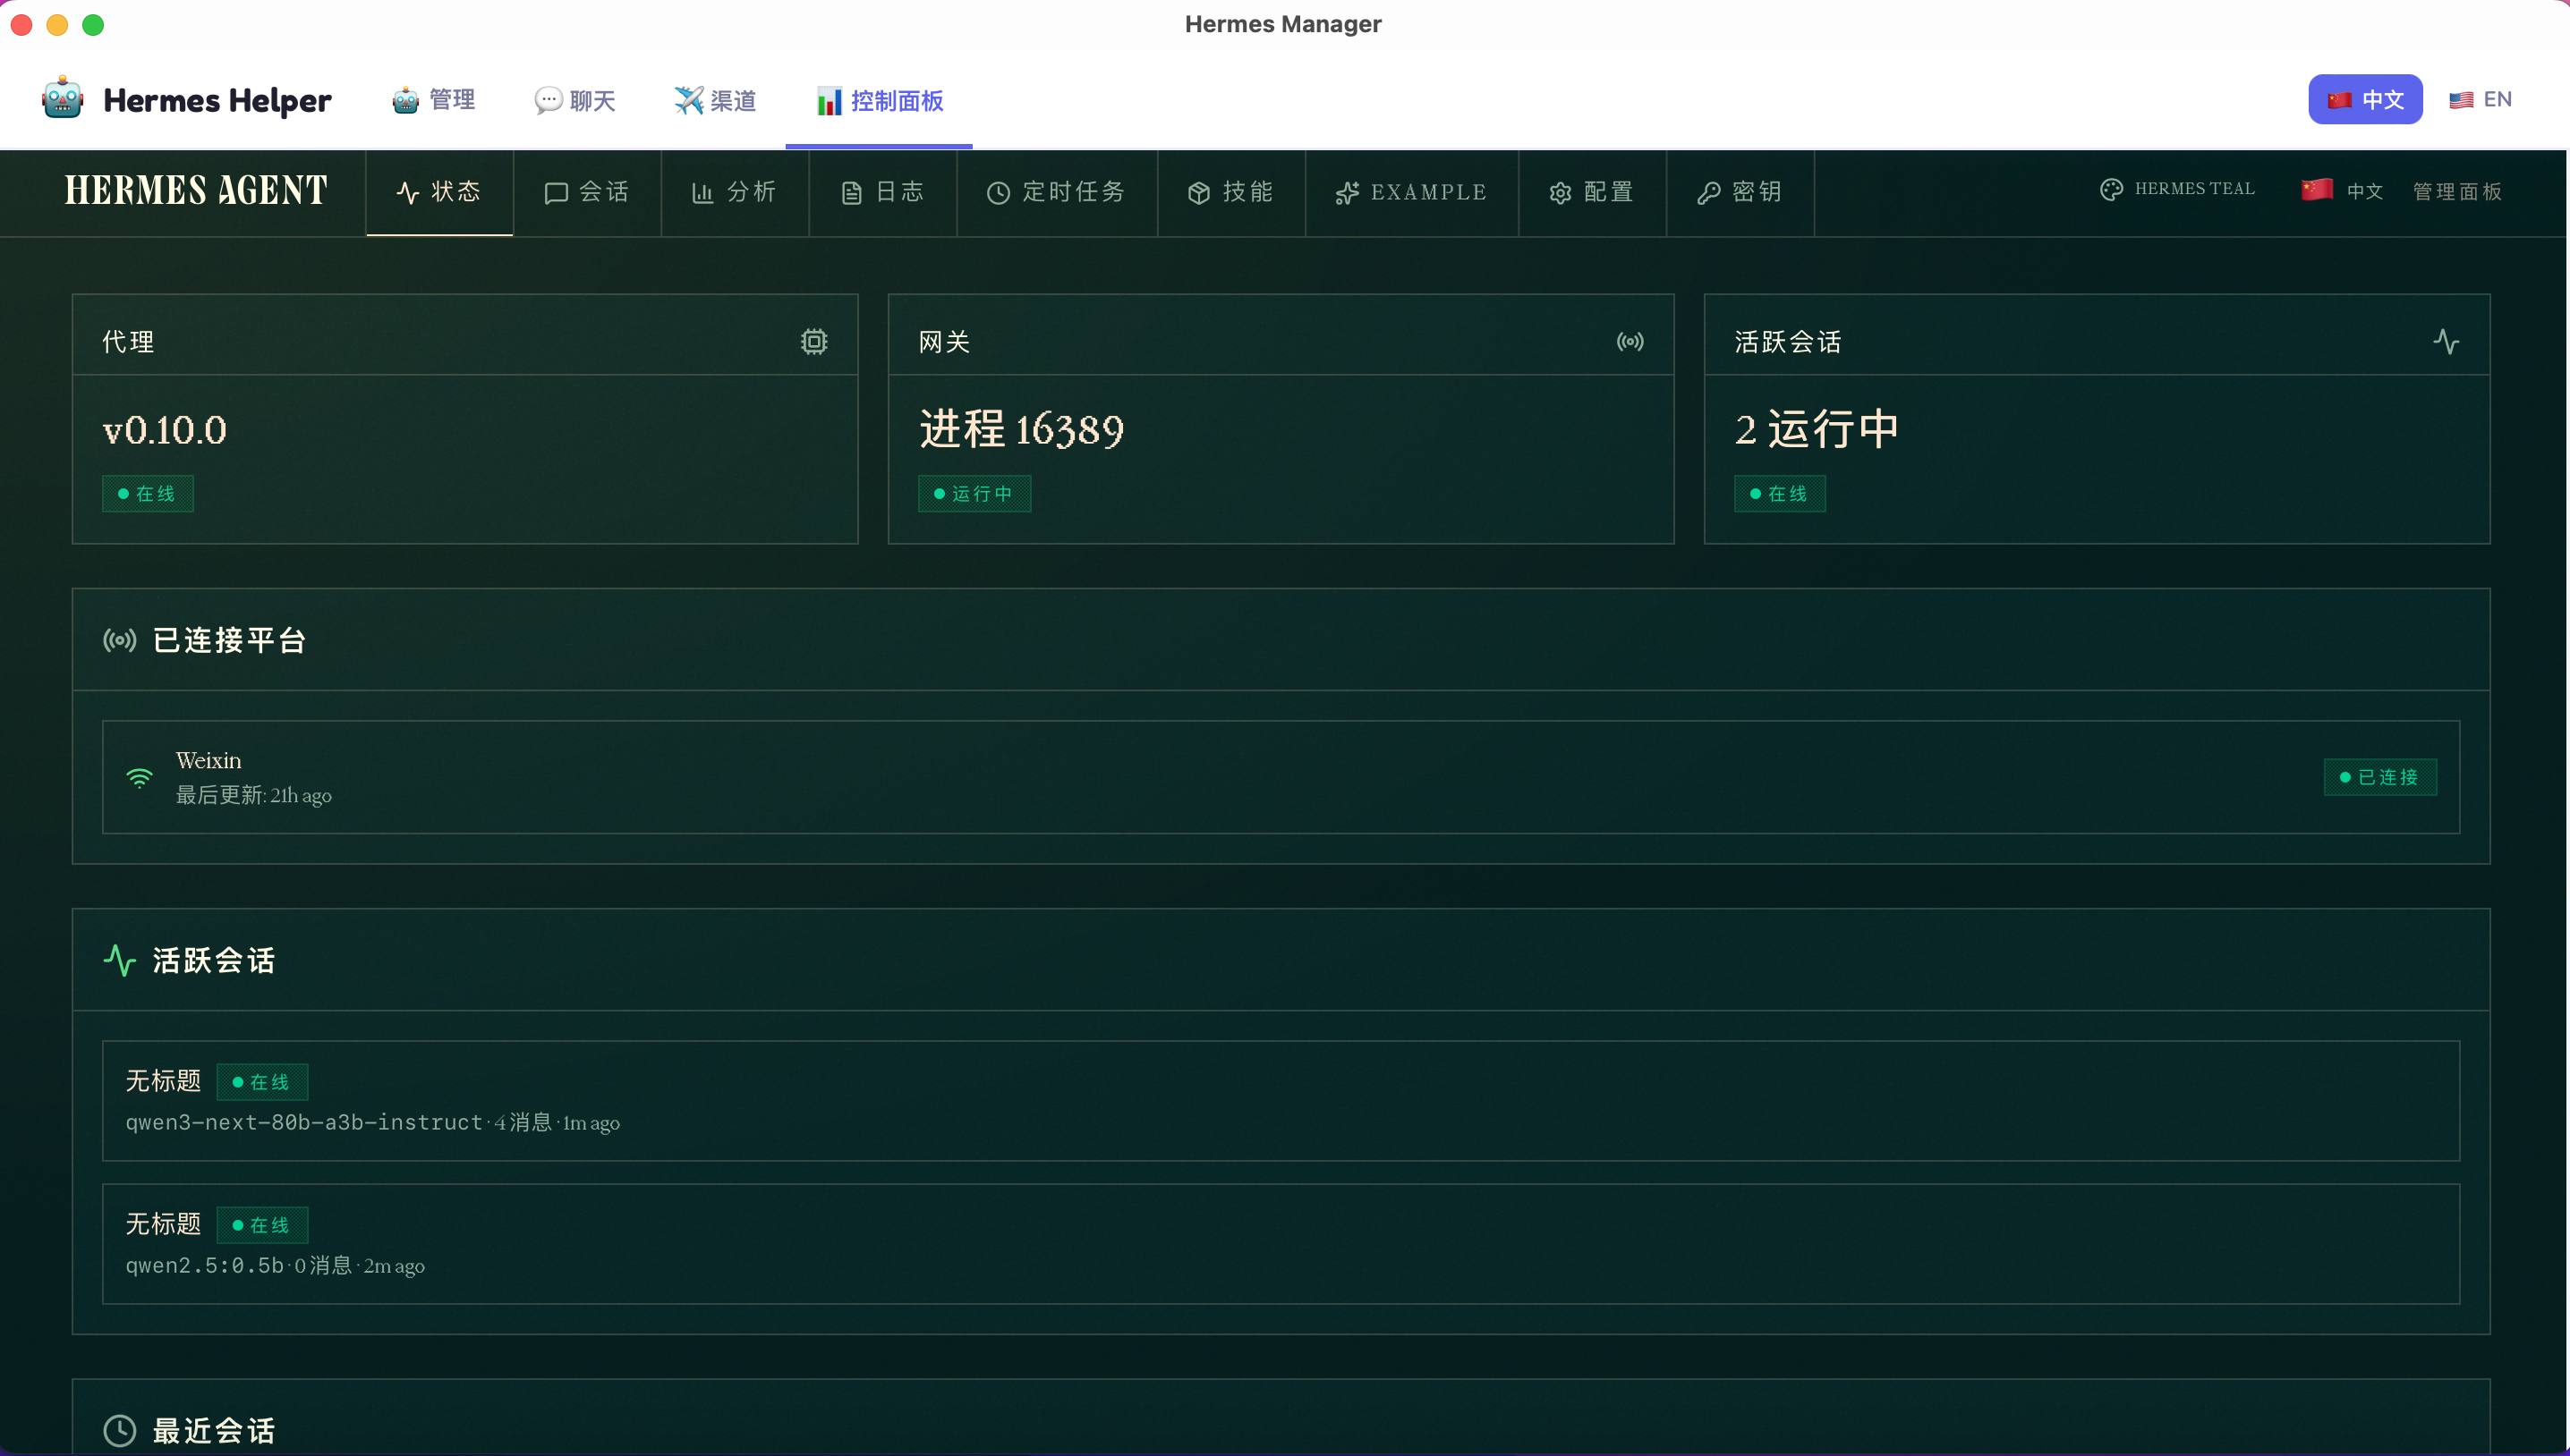Click the 在线 badge in 活跃会话 card

[x=1780, y=494]
